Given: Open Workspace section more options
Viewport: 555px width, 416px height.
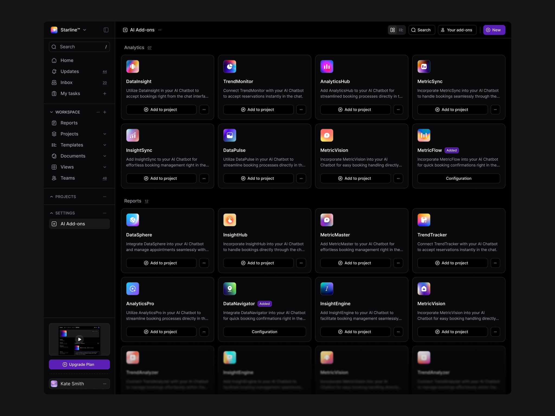Looking at the screenshot, I should coord(98,112).
